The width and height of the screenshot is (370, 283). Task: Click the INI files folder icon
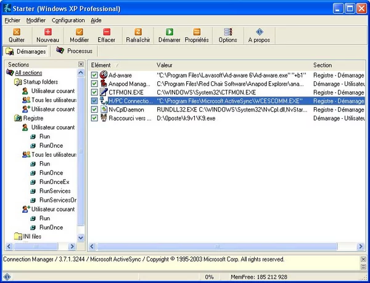(18, 236)
